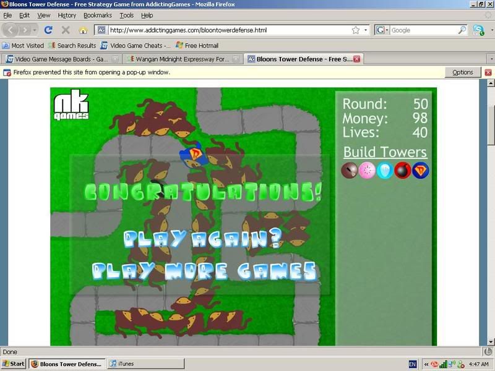Go back using the Back arrow
This screenshot has width=495, height=371.
(11, 30)
